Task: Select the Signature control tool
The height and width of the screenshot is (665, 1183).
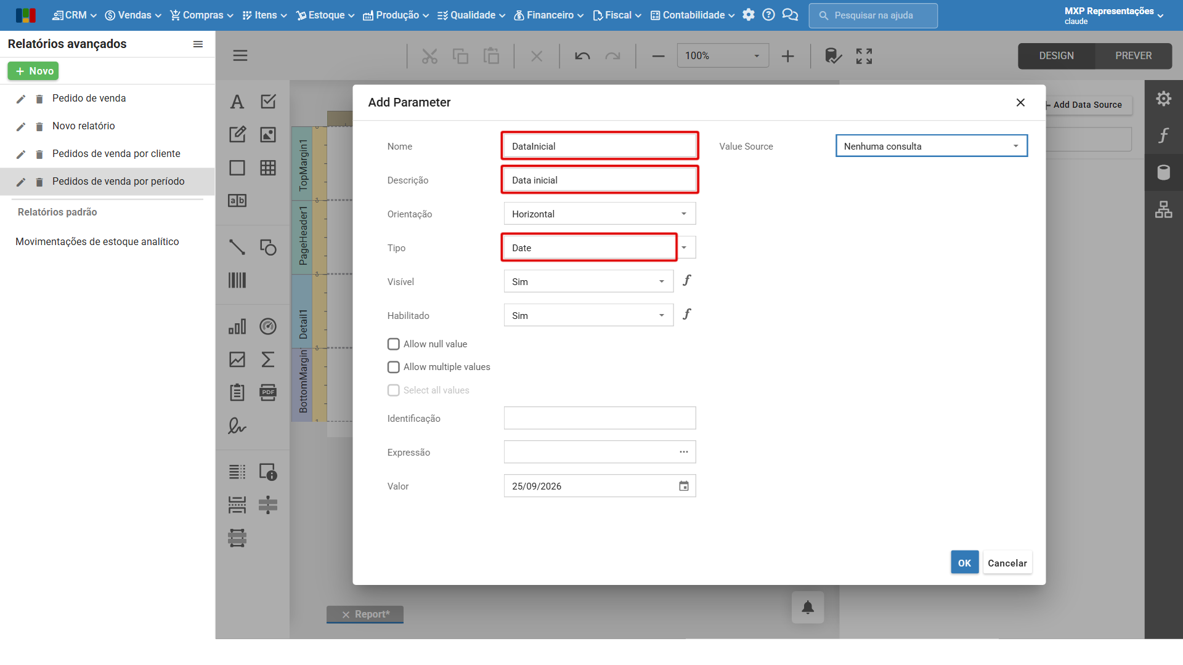Action: 237,426
